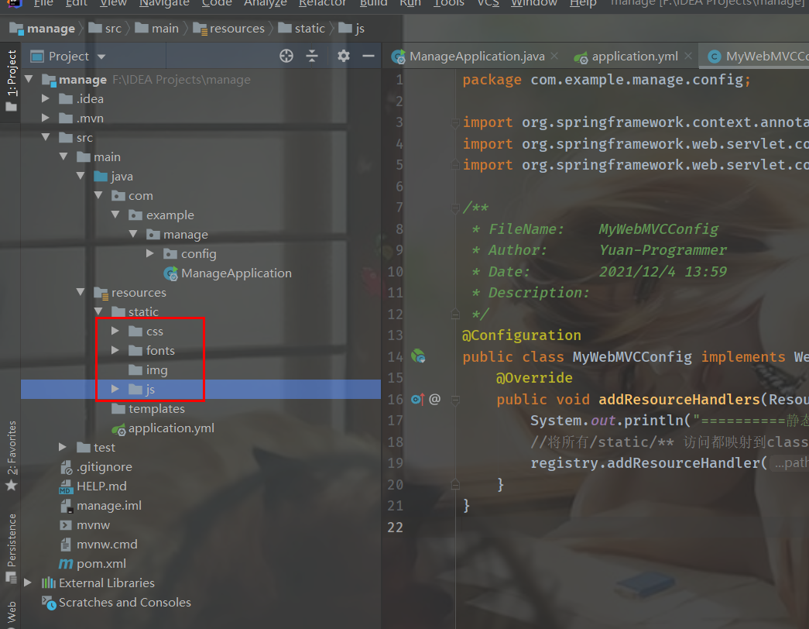Open the Navigate menu
Screen dimensions: 809x629
pos(165,3)
